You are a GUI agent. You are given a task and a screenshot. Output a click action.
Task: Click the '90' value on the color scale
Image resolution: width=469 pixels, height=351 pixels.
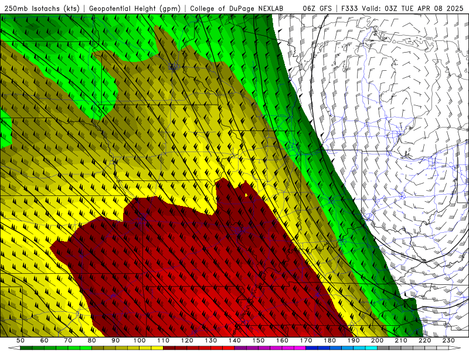pyautogui.click(x=115, y=340)
